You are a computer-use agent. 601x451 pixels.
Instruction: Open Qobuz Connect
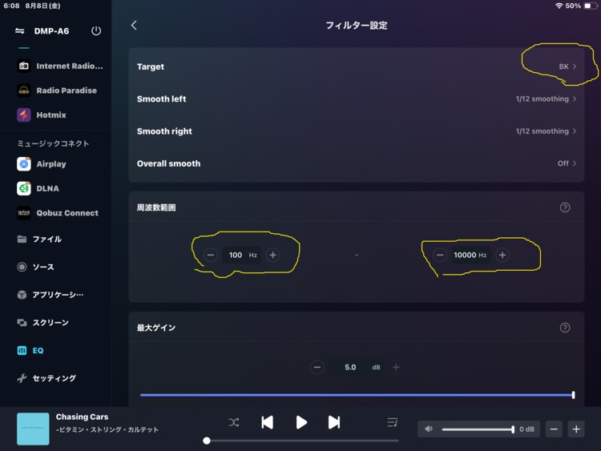coord(58,213)
